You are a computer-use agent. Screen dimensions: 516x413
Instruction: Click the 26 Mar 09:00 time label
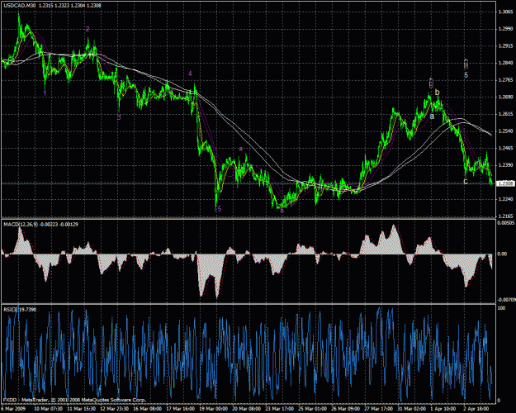[x=344, y=408]
